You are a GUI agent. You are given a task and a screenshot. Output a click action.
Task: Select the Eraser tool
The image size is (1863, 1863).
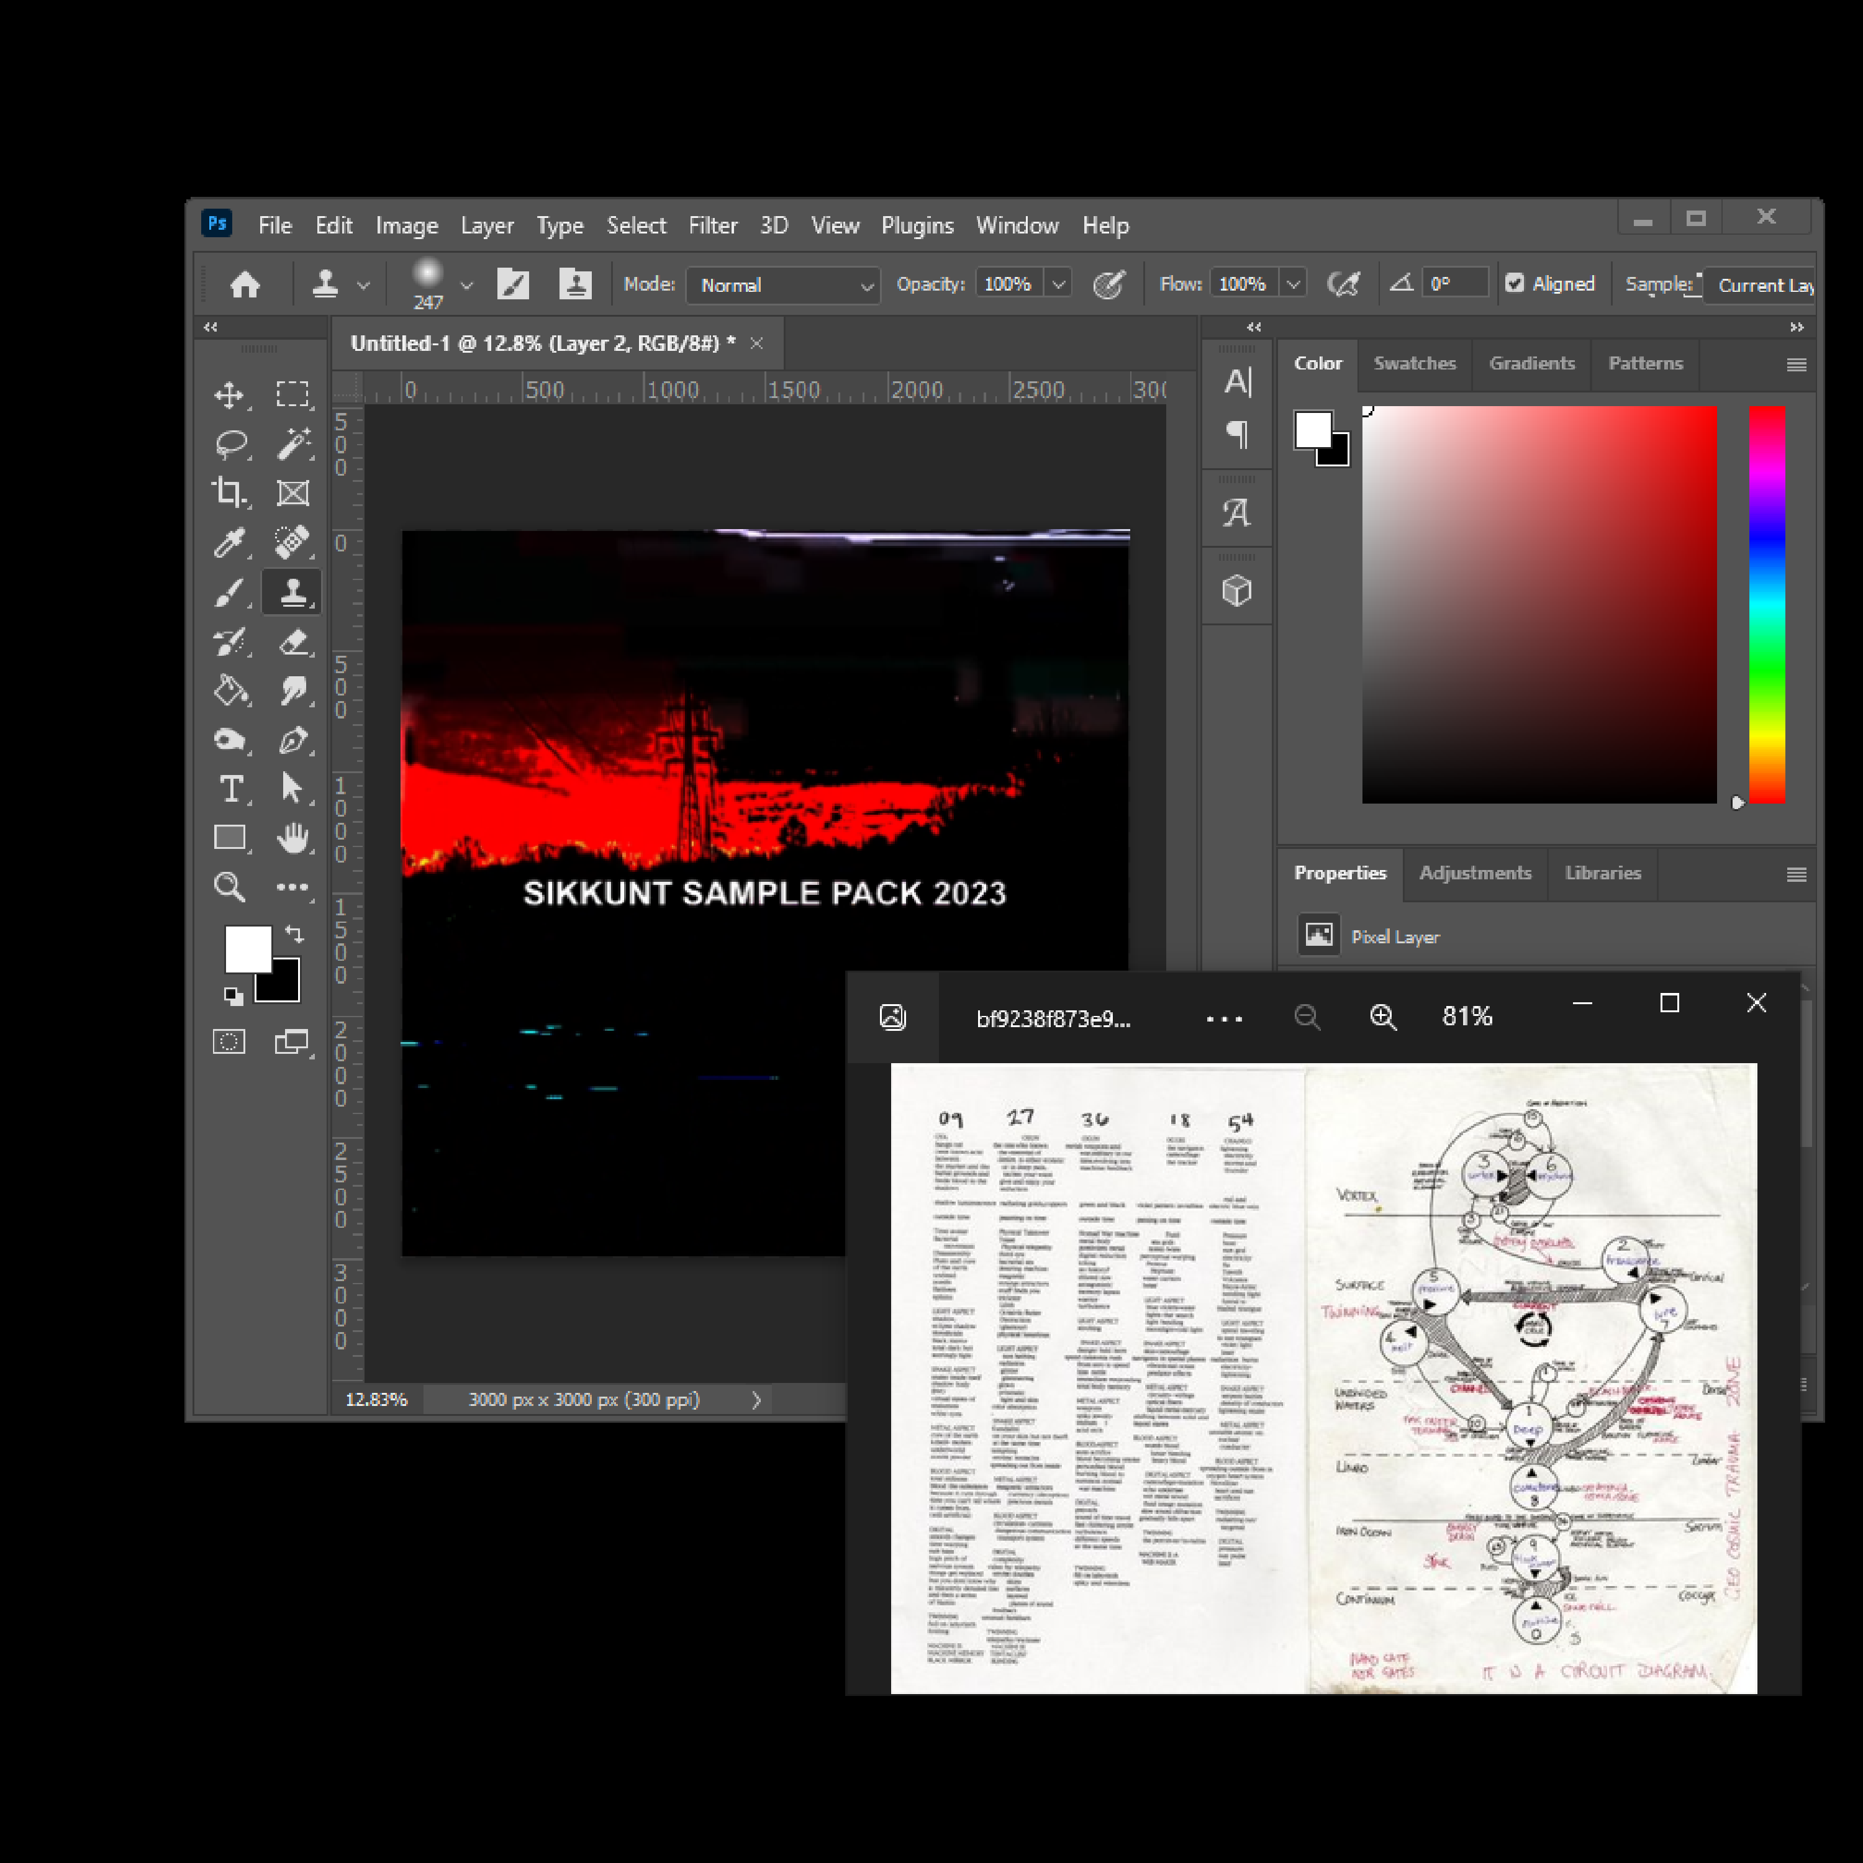tap(293, 641)
